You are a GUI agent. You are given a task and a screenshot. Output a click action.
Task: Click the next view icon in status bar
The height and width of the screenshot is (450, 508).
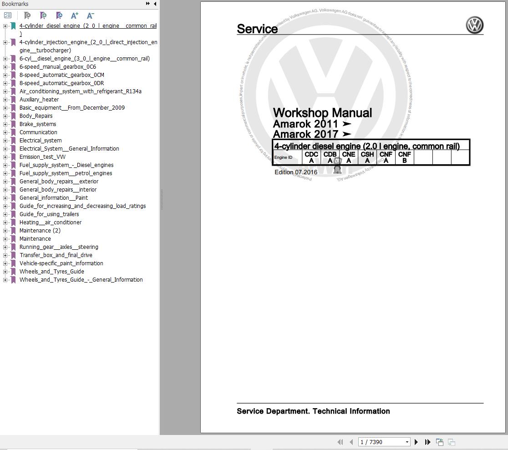(452, 442)
